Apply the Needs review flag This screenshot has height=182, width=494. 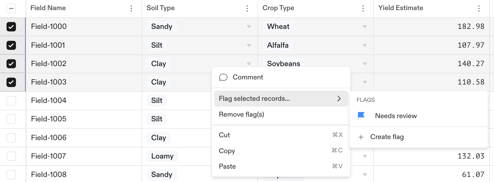click(x=396, y=116)
